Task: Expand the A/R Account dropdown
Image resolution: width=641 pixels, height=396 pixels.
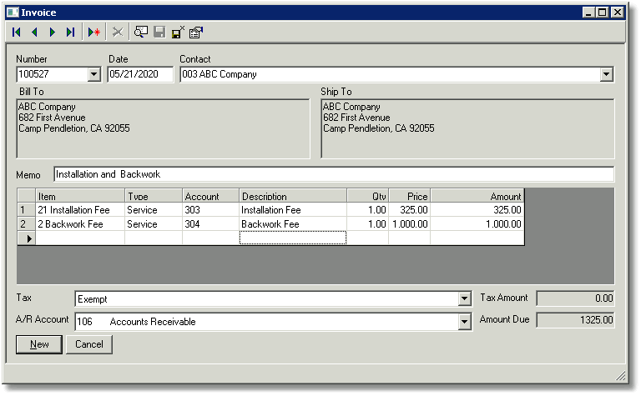Action: click(x=464, y=322)
